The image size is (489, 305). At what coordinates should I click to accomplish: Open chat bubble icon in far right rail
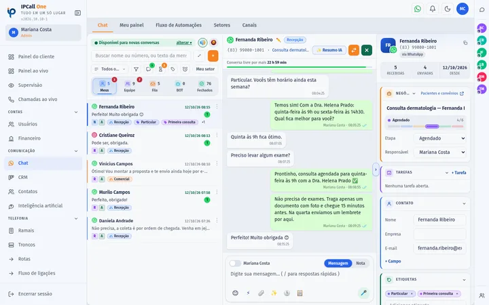[x=482, y=9]
